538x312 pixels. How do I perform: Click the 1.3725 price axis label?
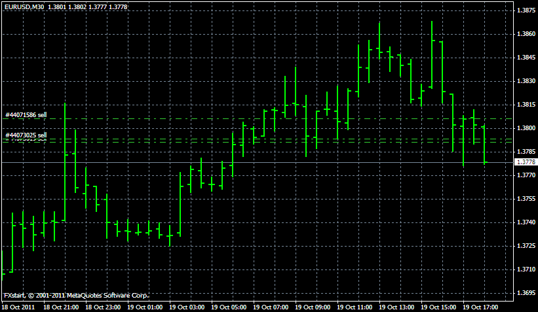[x=526, y=246]
